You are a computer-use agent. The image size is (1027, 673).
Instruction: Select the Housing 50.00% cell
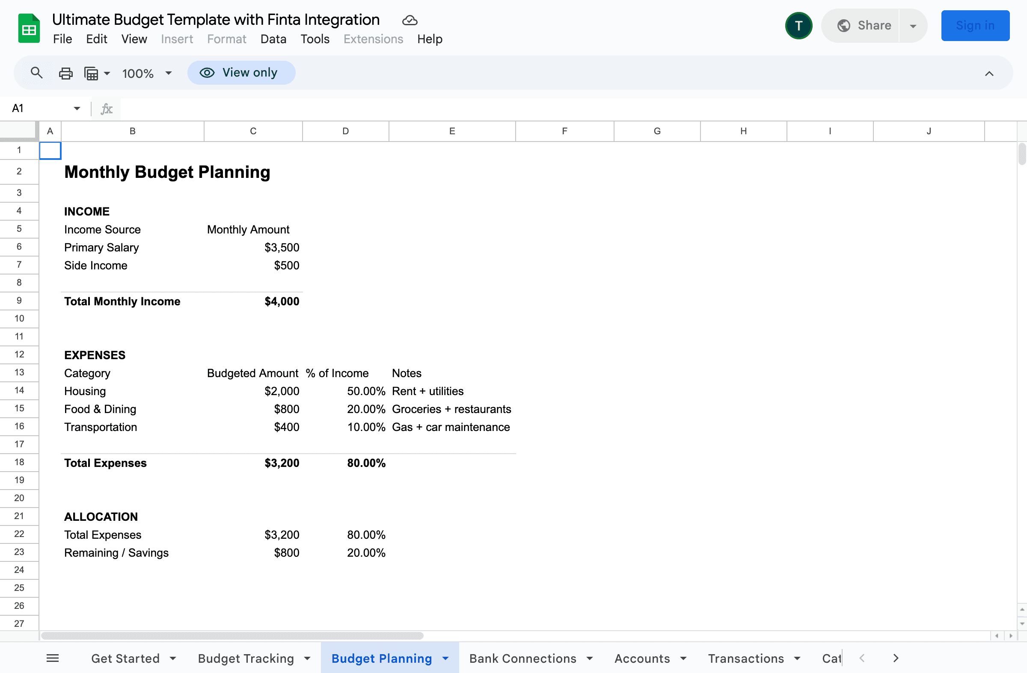[346, 391]
